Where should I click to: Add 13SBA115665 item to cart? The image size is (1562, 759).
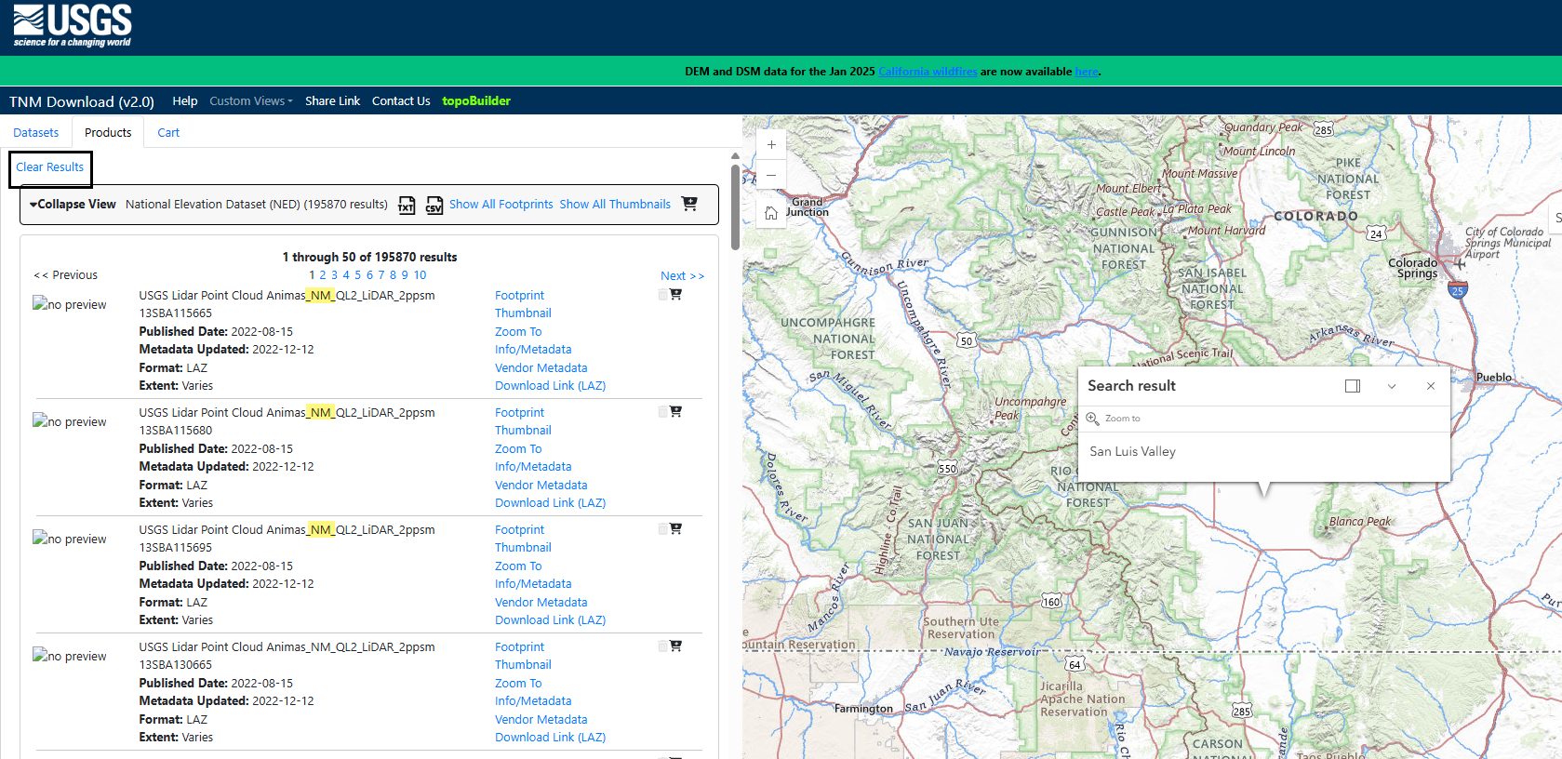pos(675,294)
